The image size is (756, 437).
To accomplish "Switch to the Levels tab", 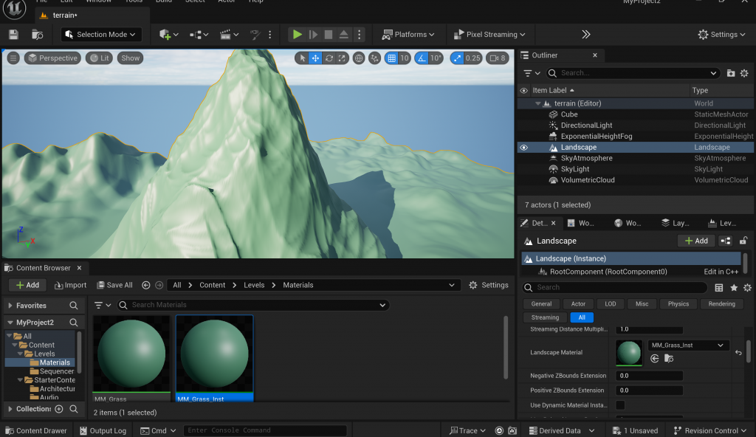I will pos(722,223).
